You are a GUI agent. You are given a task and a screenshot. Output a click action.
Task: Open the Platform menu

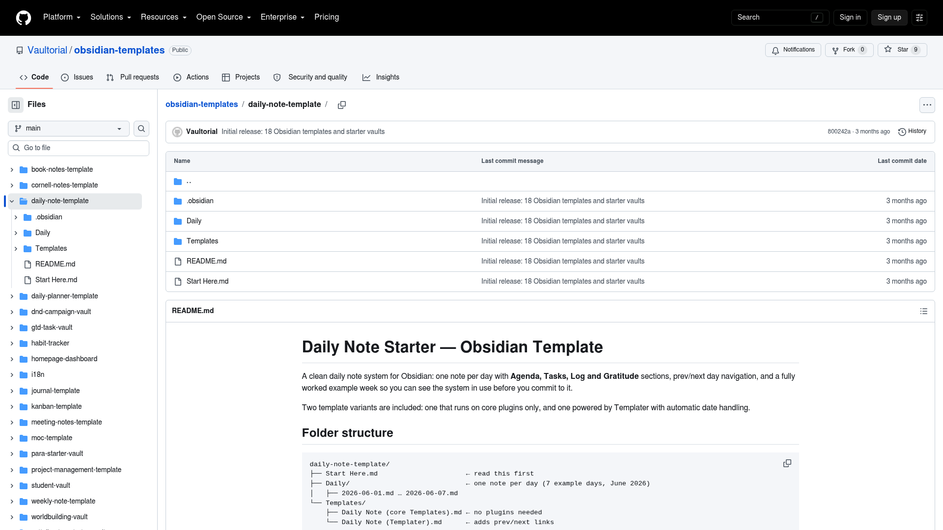(x=62, y=17)
